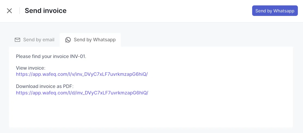Click the INV-01 invoice number in message

78,56
